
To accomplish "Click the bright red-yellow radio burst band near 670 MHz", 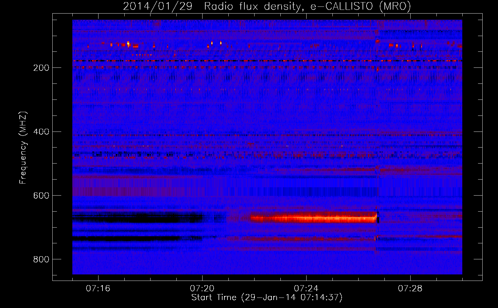I will point(314,218).
